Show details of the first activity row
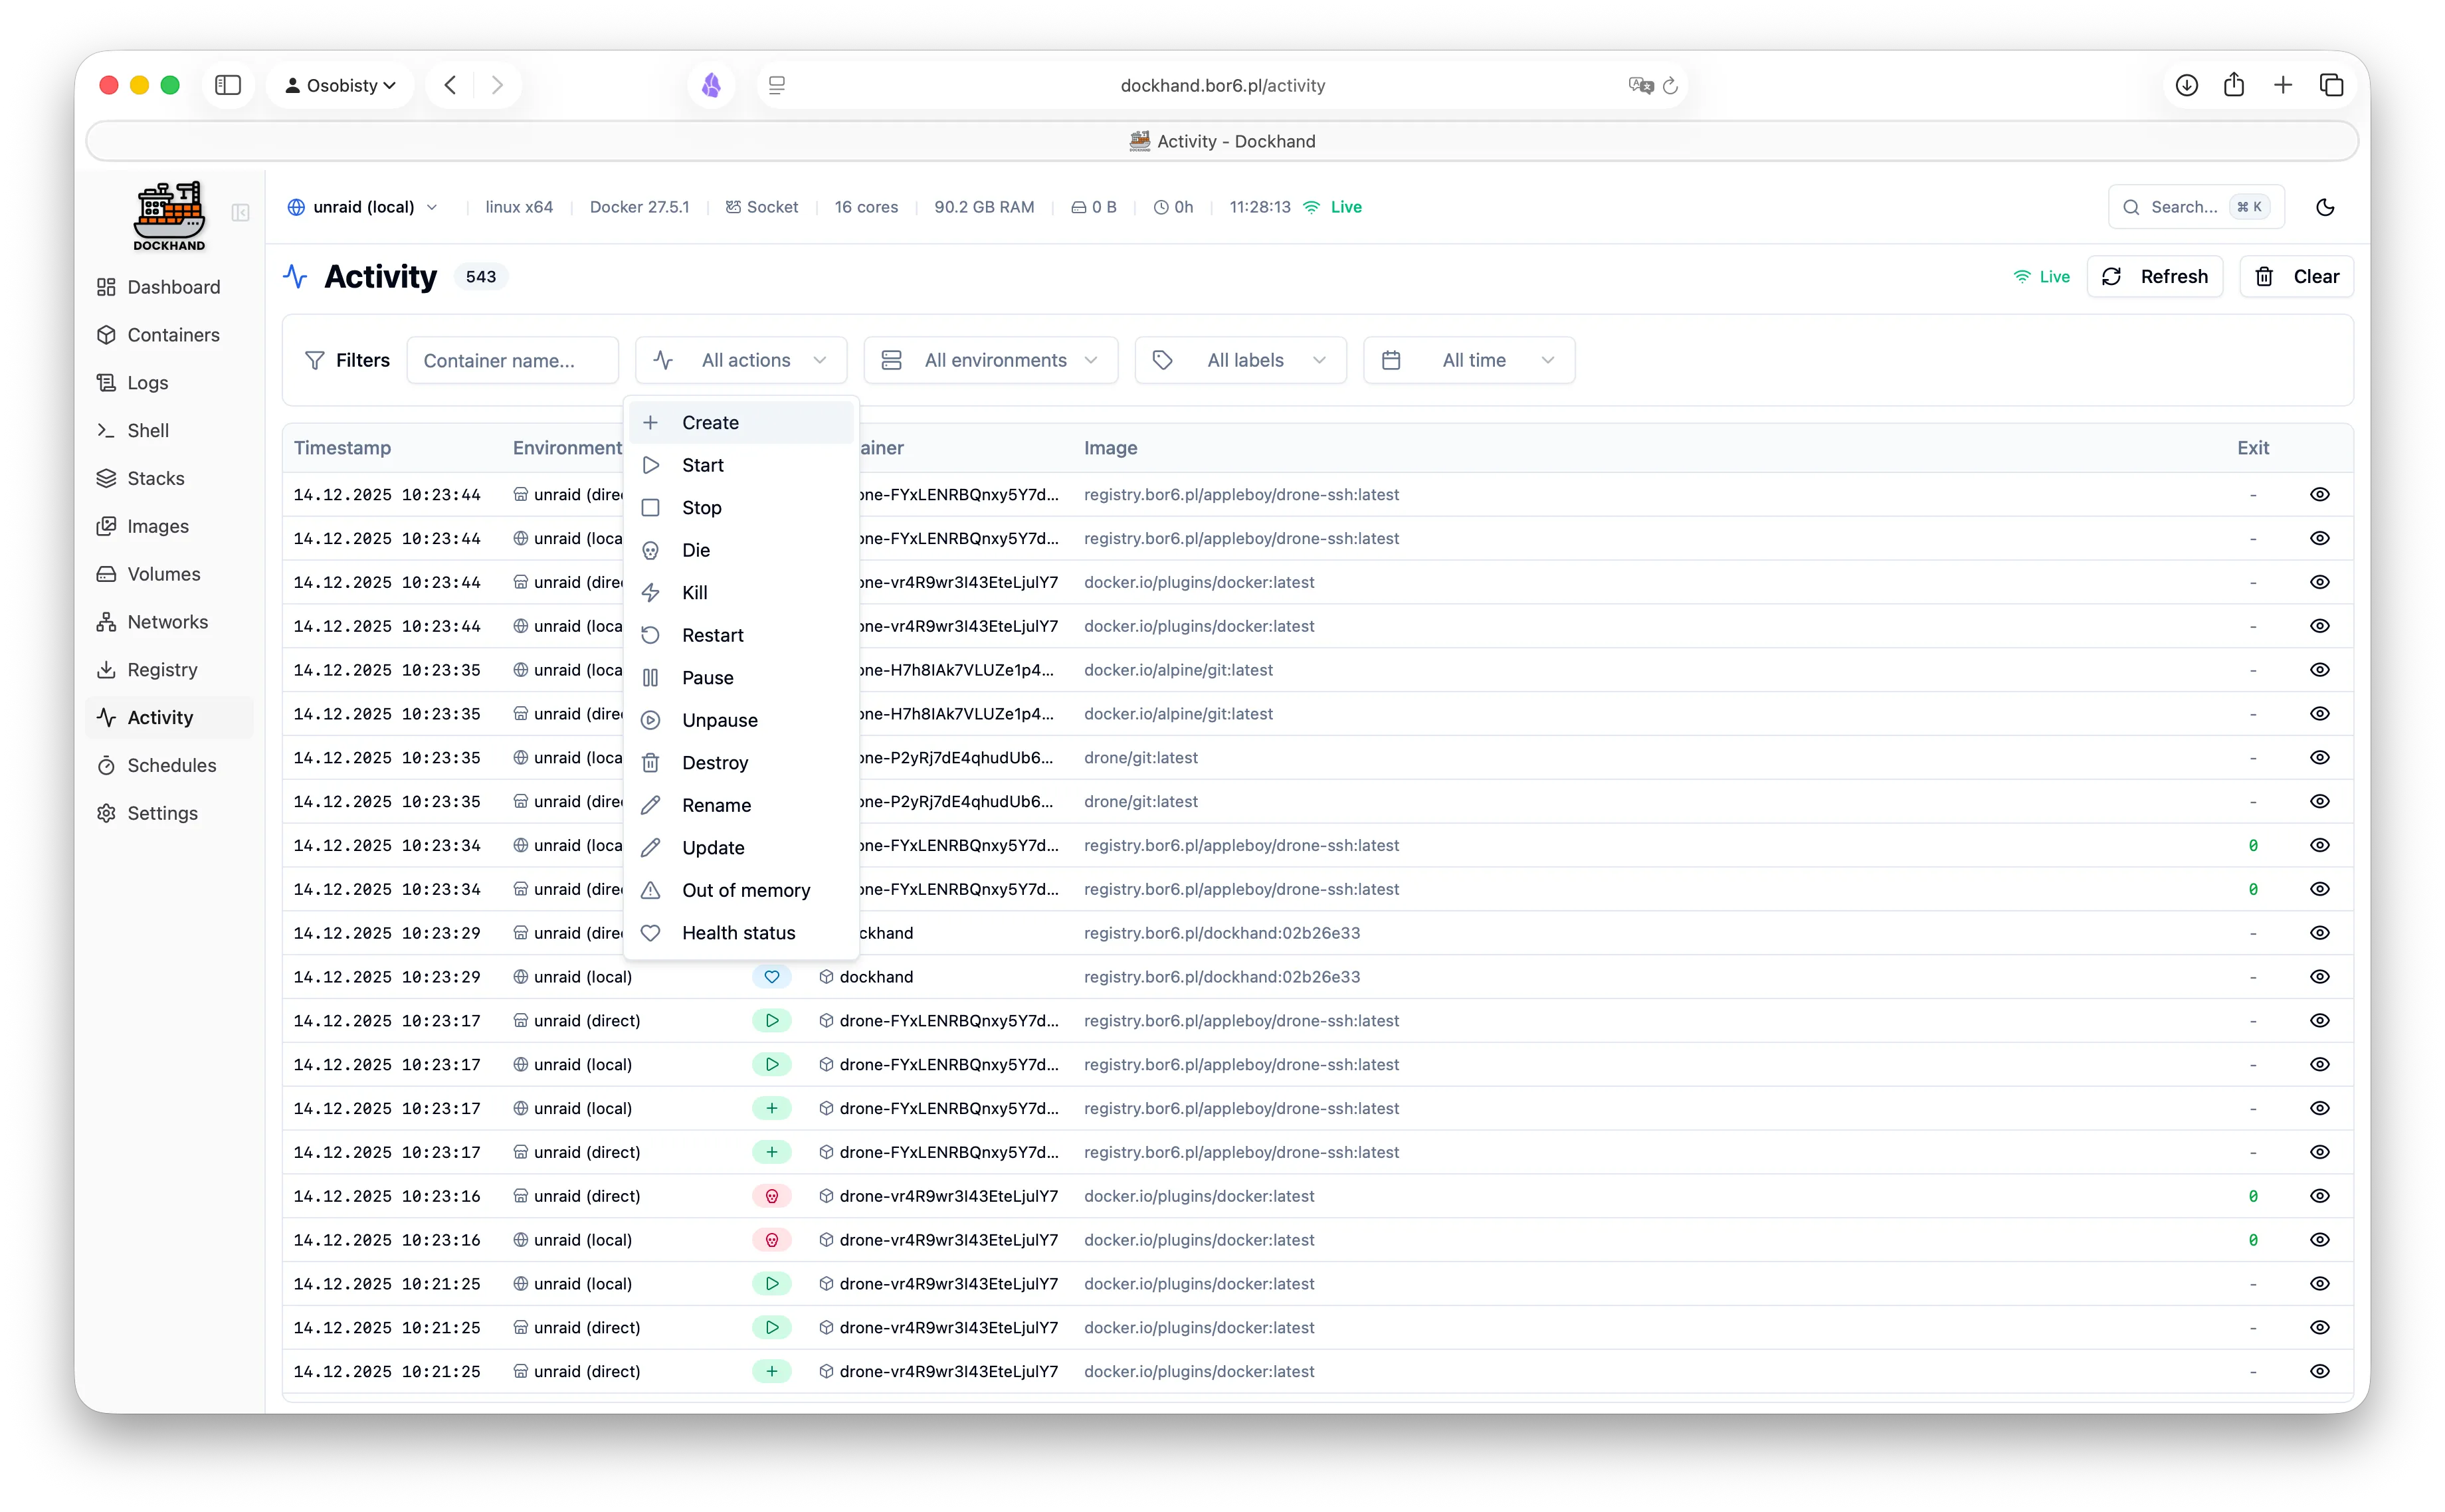This screenshot has width=2445, height=1512. [x=2321, y=493]
